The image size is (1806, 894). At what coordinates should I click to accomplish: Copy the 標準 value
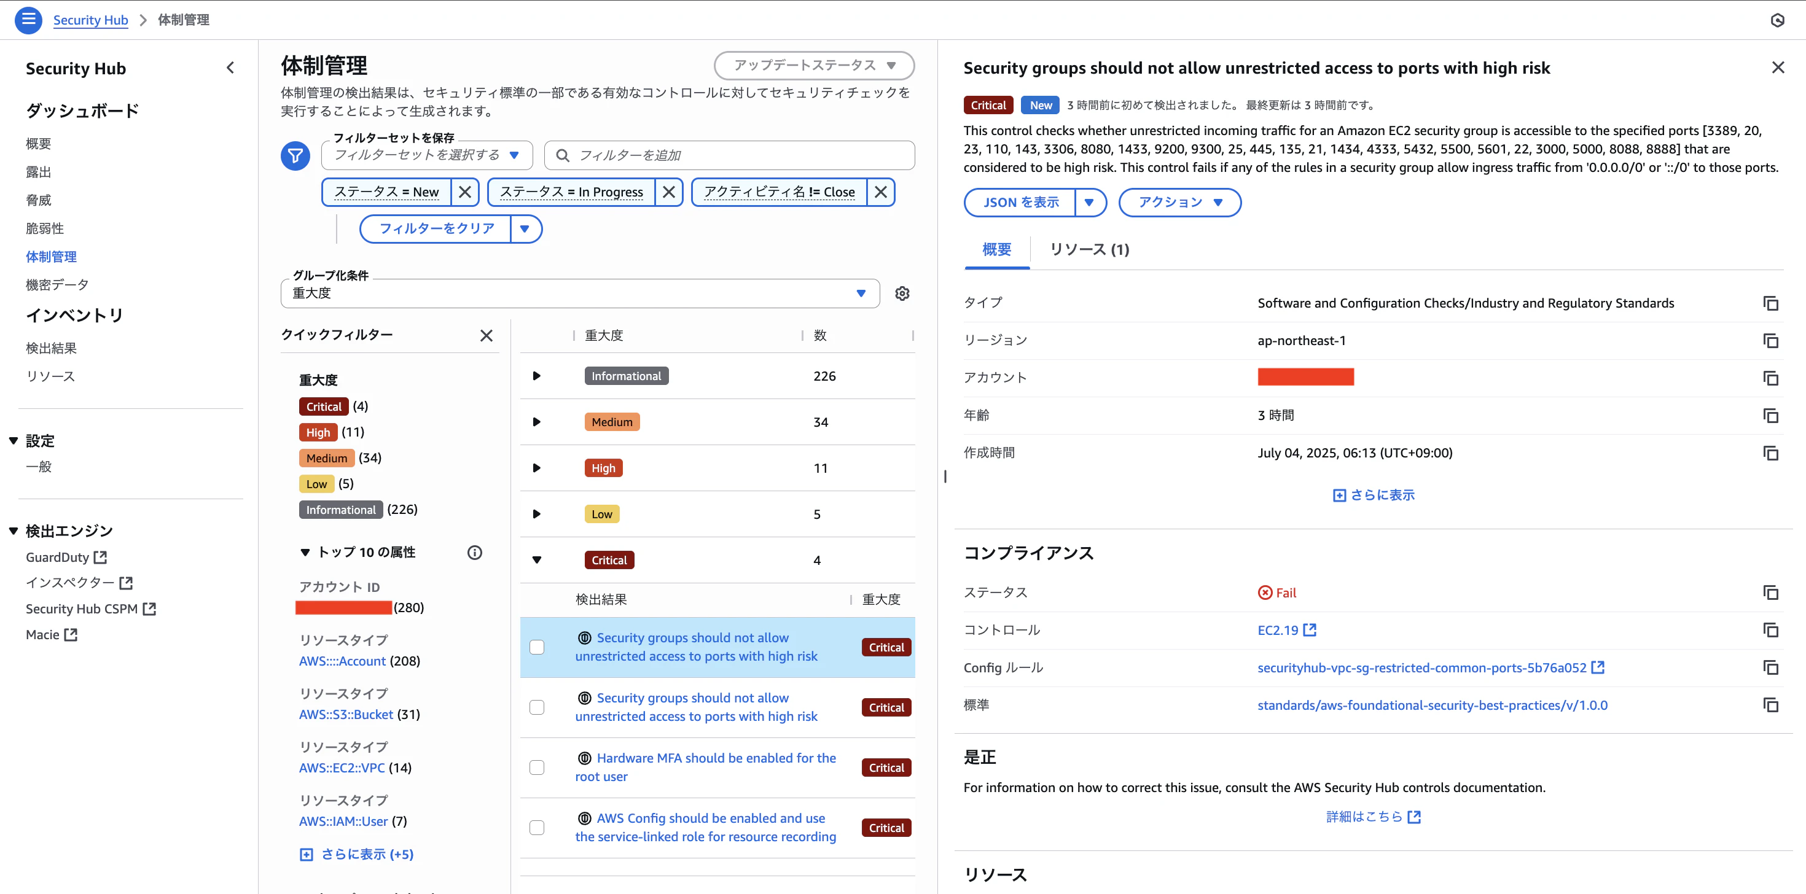[x=1770, y=705]
